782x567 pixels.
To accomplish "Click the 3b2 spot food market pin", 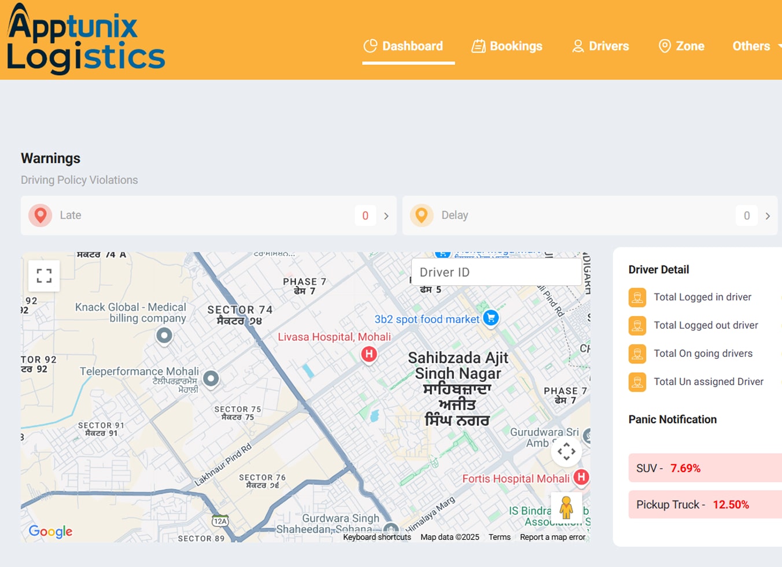I will tap(491, 318).
